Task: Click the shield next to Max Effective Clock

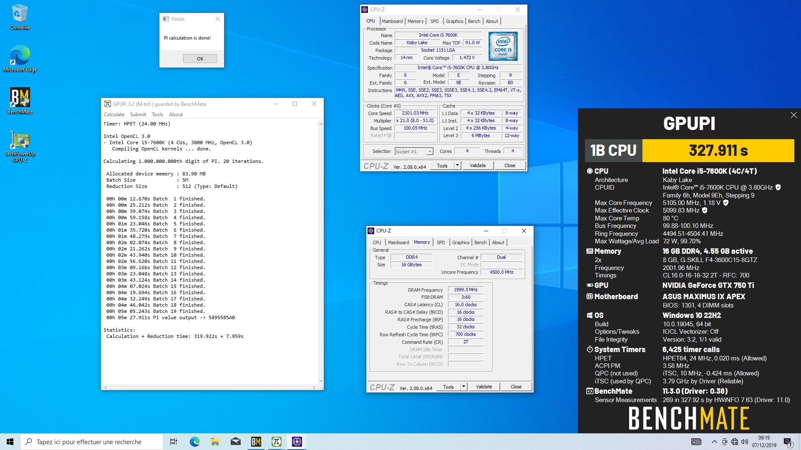Action: pos(705,210)
